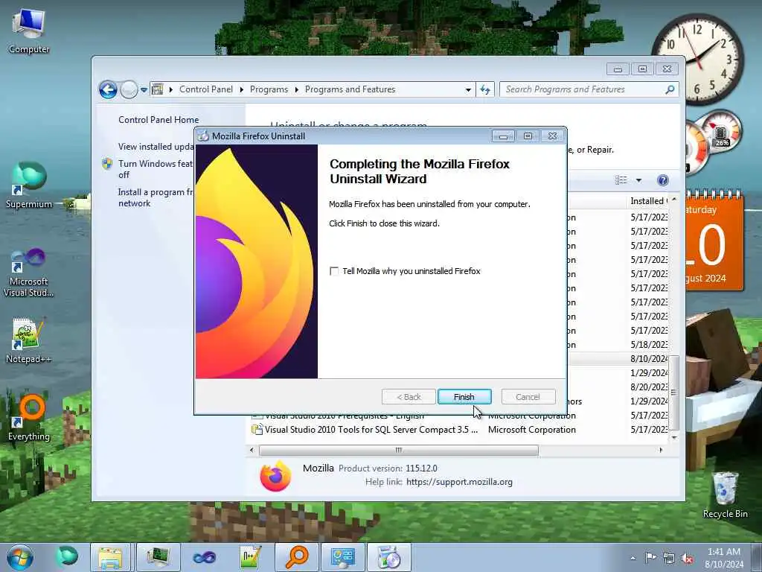762x572 pixels.
Task: Click the search magnifier icon in Control Panel
Action: 670,89
